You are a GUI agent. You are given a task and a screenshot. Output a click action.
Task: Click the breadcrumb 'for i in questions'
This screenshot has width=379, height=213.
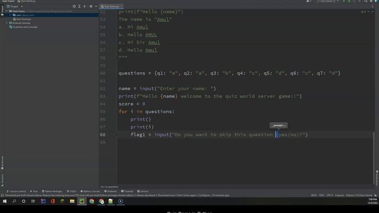[110, 187]
